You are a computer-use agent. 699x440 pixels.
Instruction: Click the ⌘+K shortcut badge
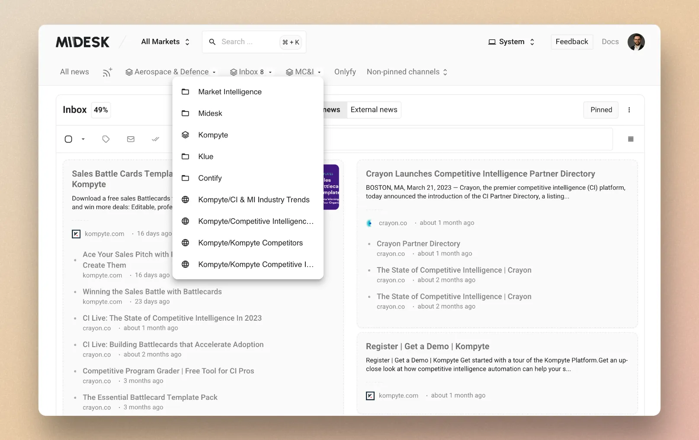click(291, 42)
